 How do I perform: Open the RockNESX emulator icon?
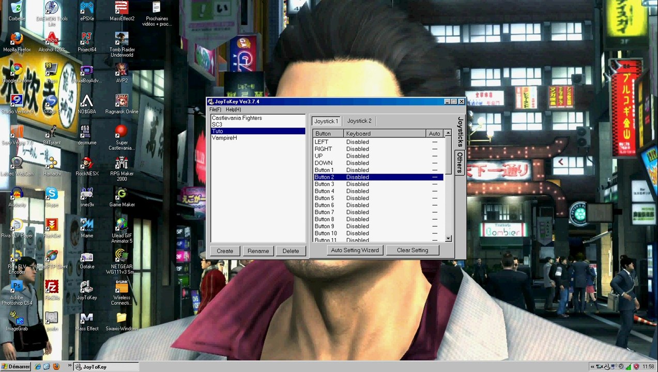(x=87, y=166)
